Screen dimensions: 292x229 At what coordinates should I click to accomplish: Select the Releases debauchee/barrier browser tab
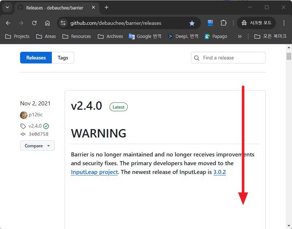point(57,8)
